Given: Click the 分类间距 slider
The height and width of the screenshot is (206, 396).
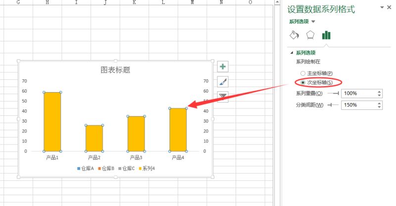Looking at the screenshot, I should point(333,105).
